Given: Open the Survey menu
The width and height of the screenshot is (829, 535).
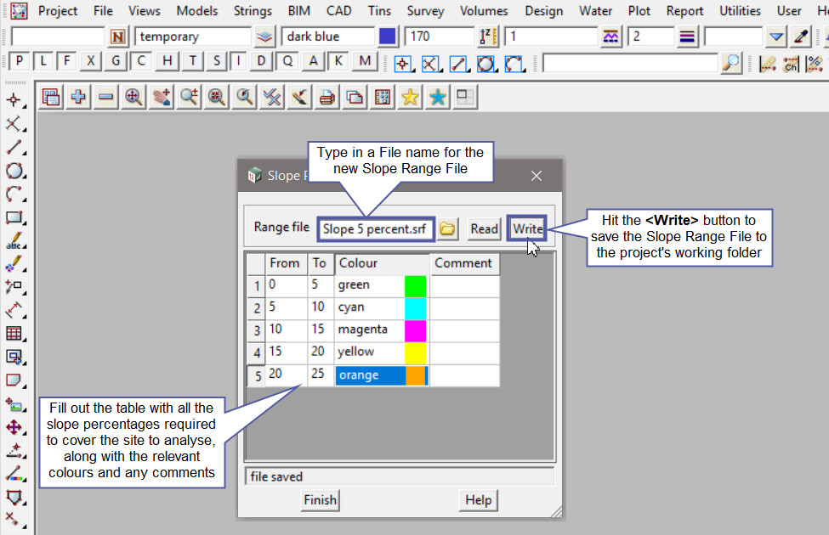Looking at the screenshot, I should 425,10.
